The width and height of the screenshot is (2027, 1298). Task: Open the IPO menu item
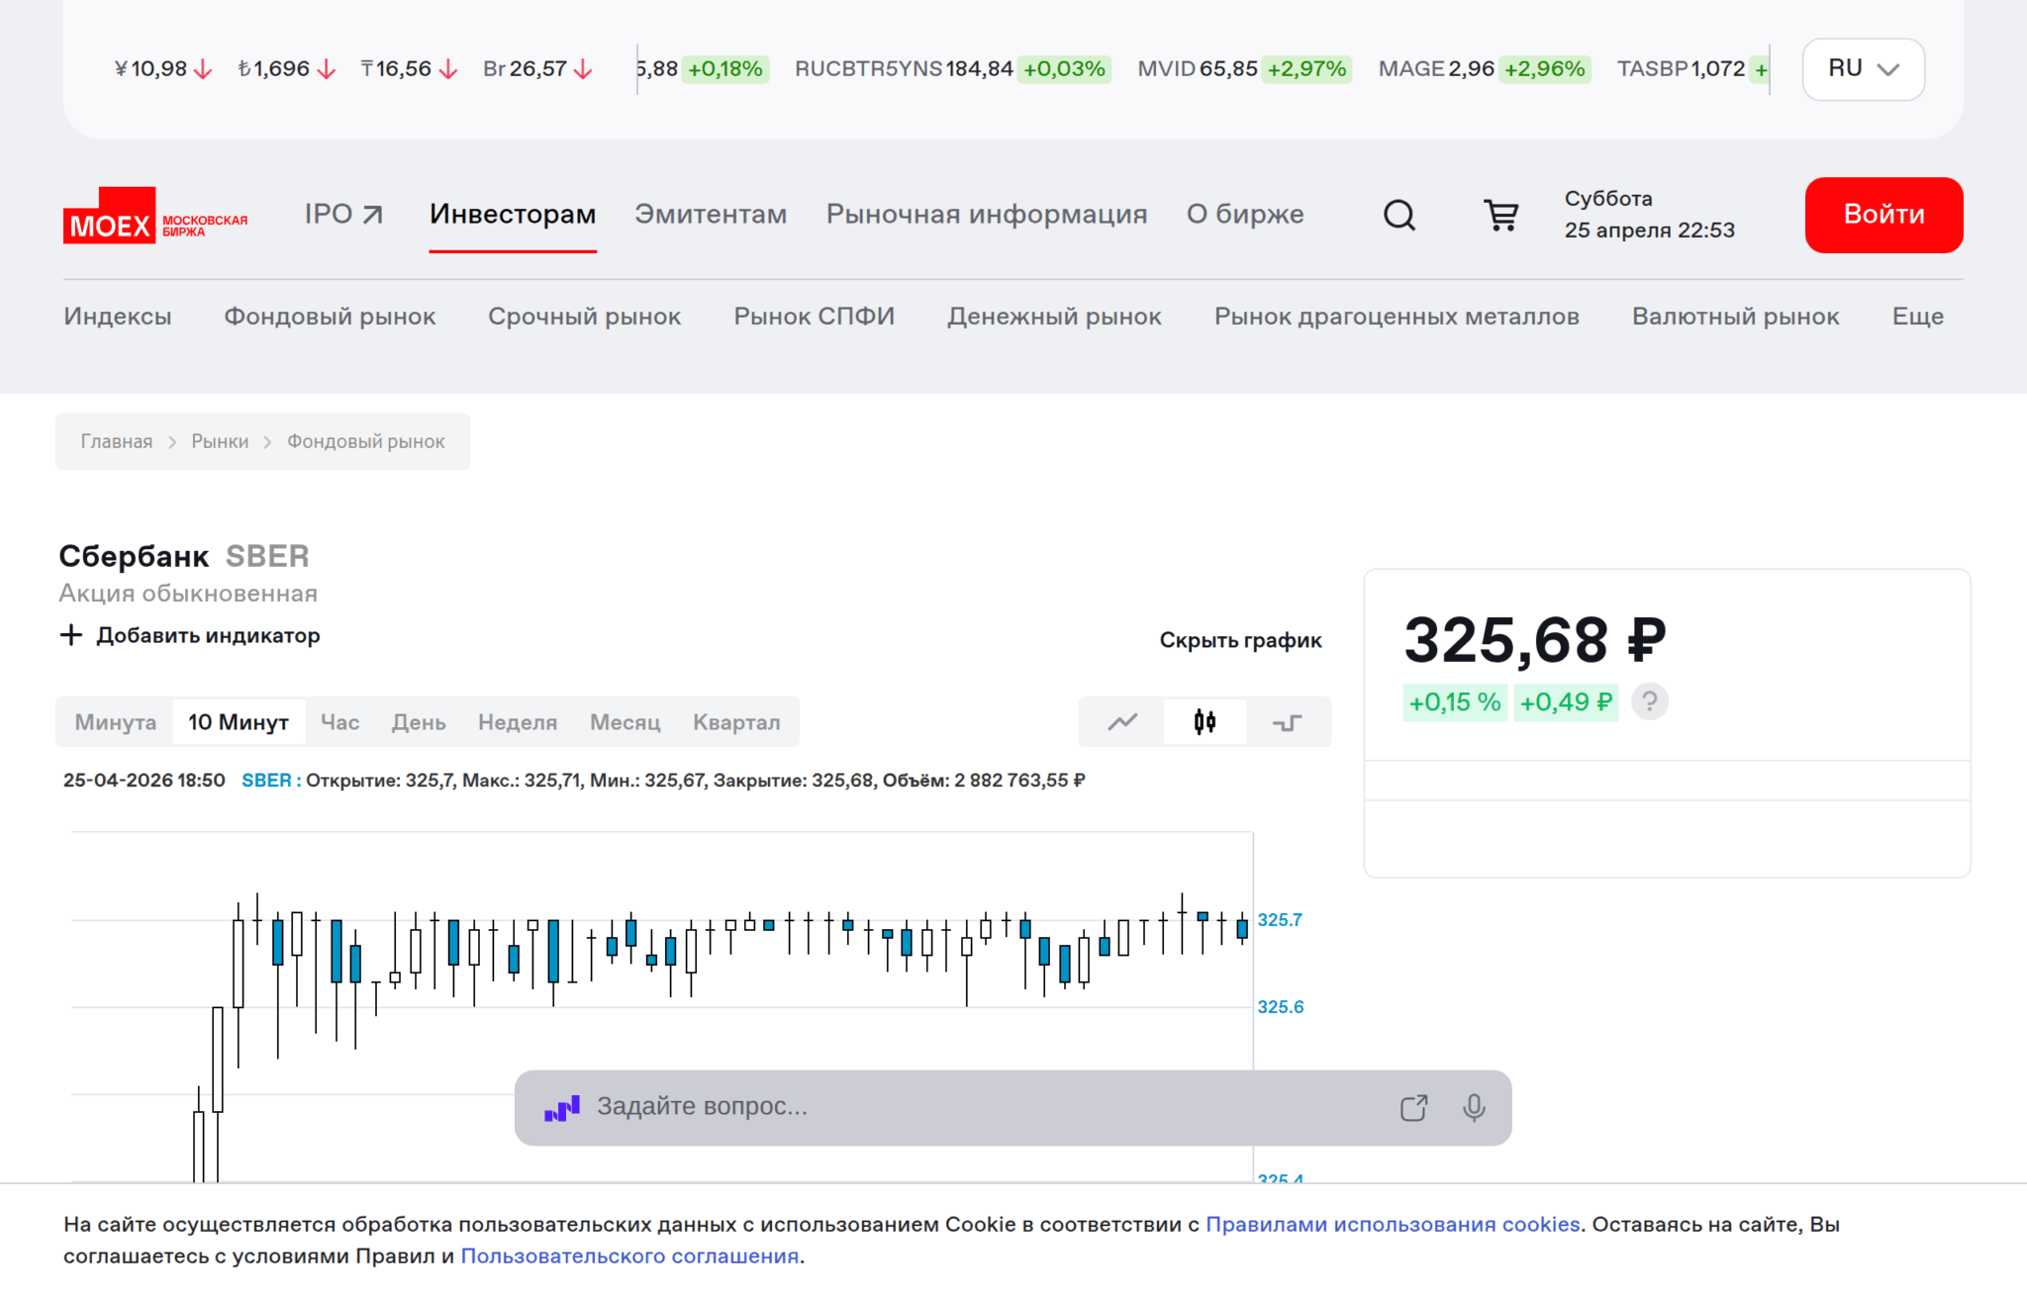(343, 215)
